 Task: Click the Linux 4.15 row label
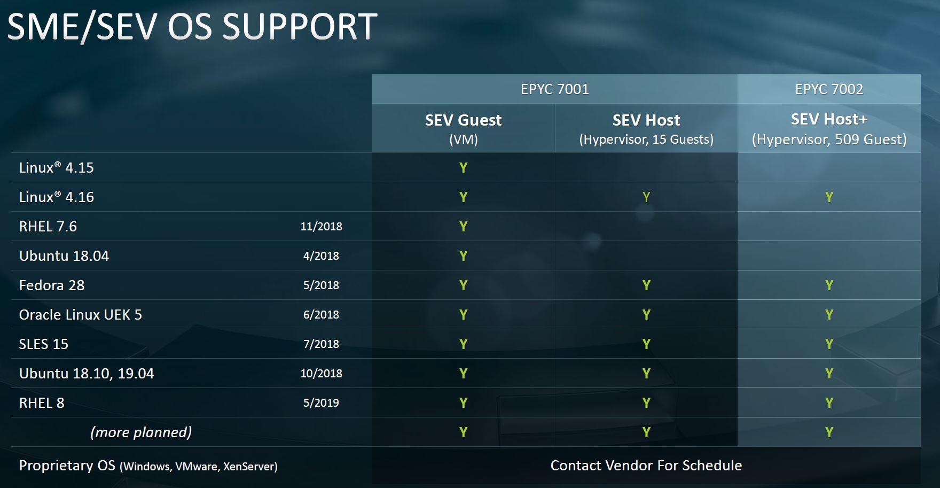tap(57, 168)
